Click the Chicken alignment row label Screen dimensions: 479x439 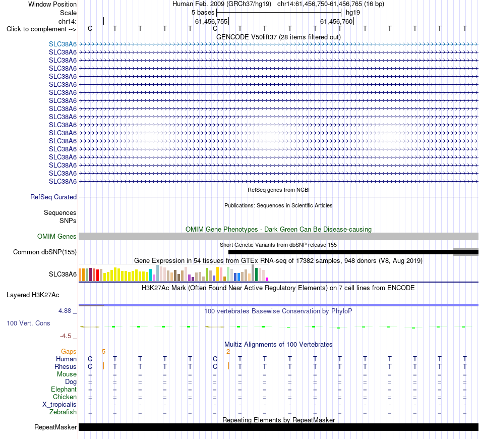[65, 397]
